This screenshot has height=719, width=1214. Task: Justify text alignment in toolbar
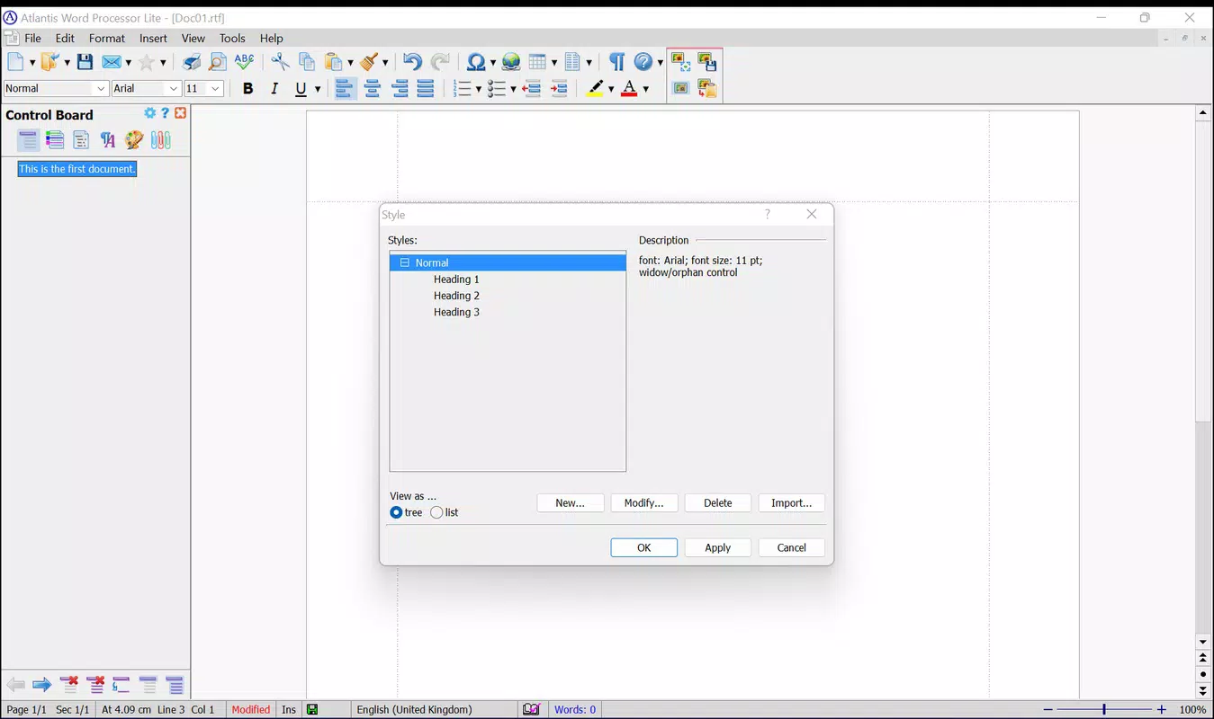pyautogui.click(x=426, y=88)
